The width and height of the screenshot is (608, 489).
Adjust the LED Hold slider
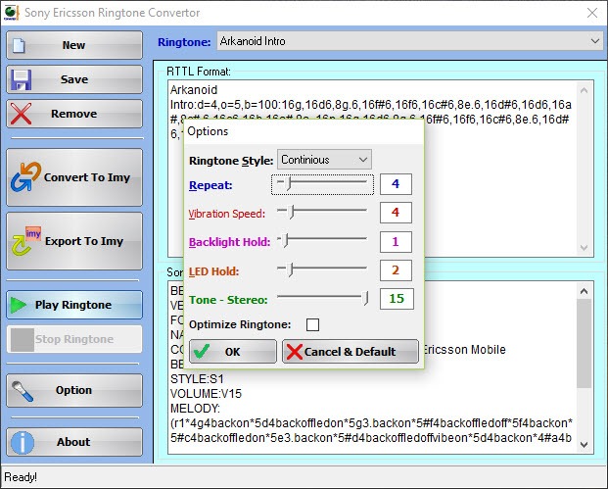click(x=322, y=269)
